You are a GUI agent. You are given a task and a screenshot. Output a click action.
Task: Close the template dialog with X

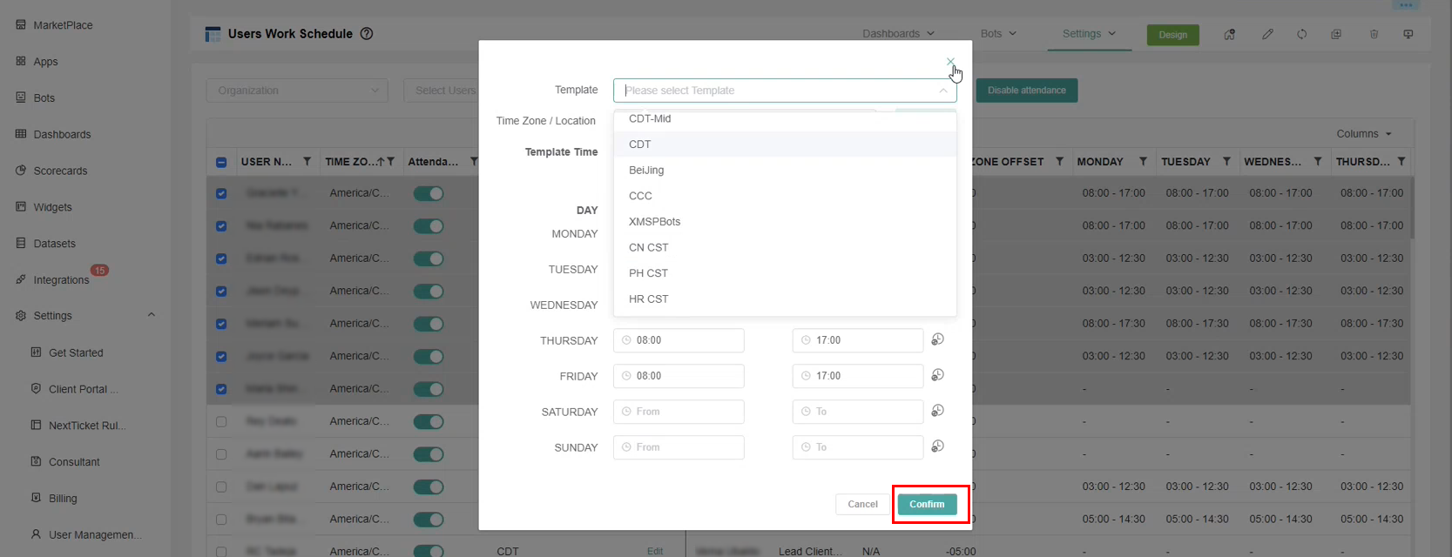coord(949,62)
